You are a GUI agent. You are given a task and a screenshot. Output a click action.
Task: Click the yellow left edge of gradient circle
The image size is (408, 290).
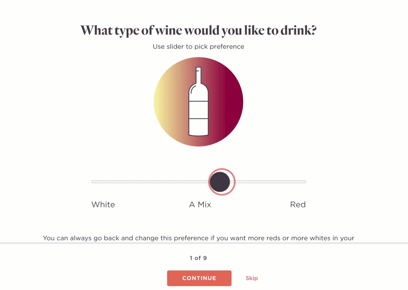click(159, 102)
